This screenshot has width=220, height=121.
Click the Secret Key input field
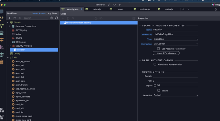click(175, 34)
